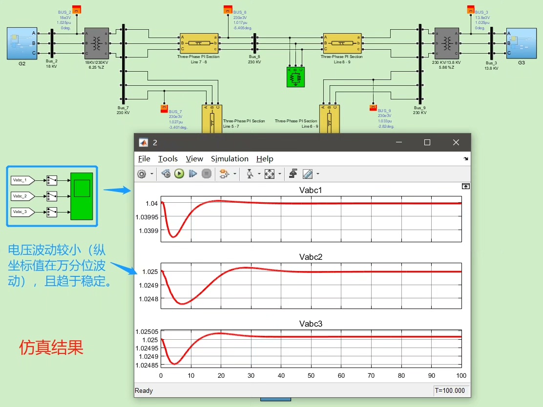Image resolution: width=543 pixels, height=407 pixels.
Task: Select the Zoom tool icon in scope
Action: 250,174
